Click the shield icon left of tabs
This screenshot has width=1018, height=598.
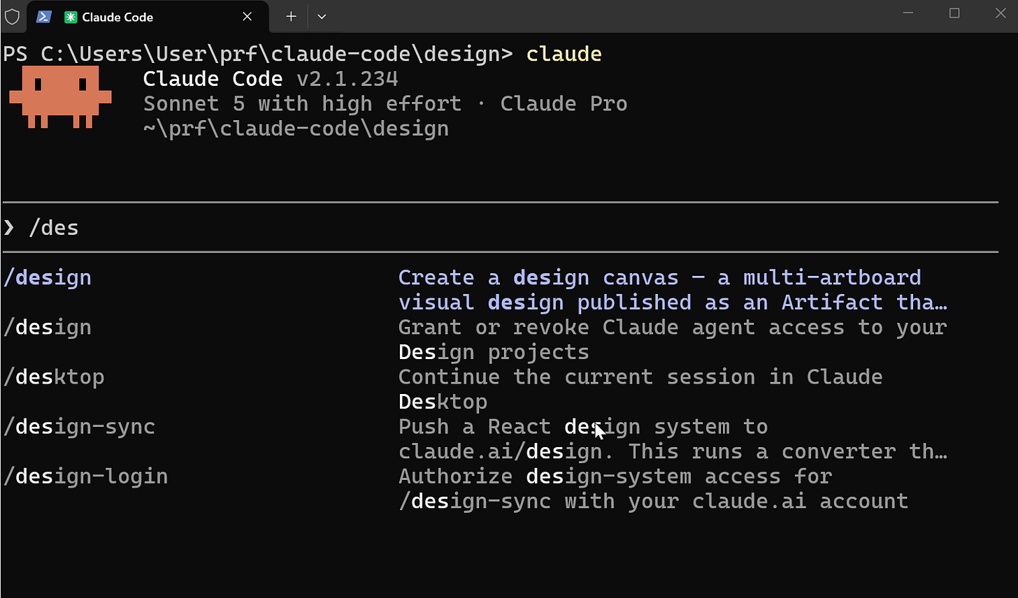[12, 16]
